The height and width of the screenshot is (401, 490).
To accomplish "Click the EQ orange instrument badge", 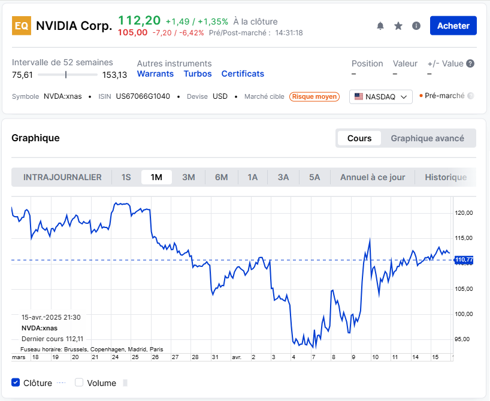I will (22, 26).
